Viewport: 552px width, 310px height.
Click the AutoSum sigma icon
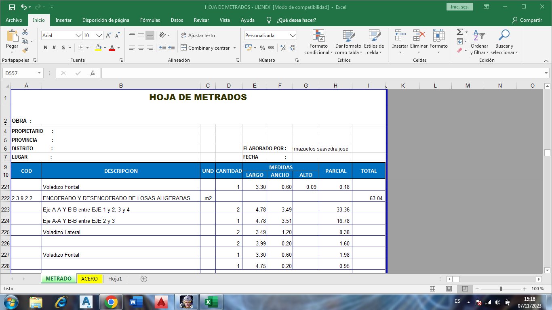(x=459, y=32)
